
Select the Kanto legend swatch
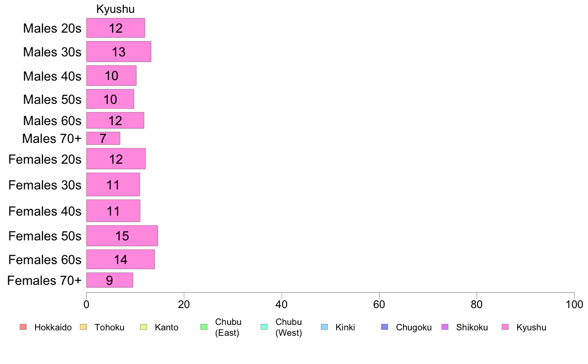click(144, 327)
